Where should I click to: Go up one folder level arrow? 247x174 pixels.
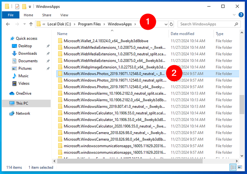click(31, 24)
